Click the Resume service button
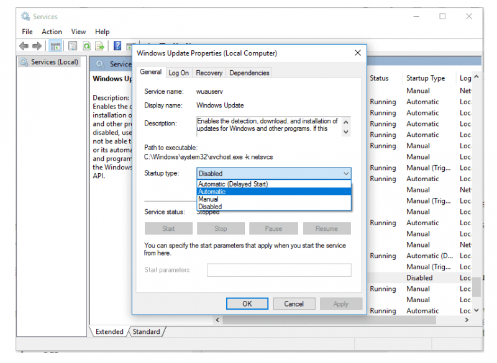Image resolution: width=497 pixels, height=363 pixels. pos(327,228)
